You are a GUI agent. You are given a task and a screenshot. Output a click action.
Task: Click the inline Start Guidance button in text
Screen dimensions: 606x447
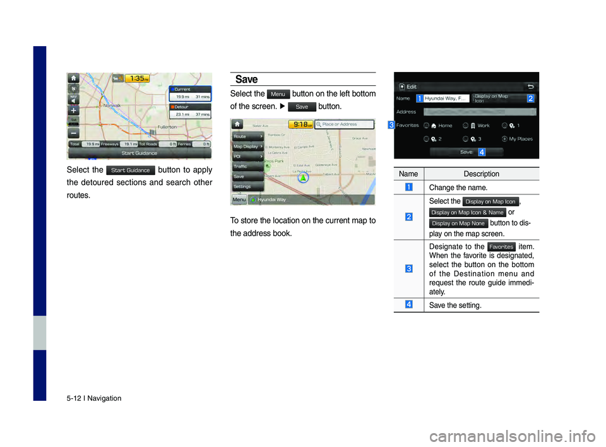130,170
